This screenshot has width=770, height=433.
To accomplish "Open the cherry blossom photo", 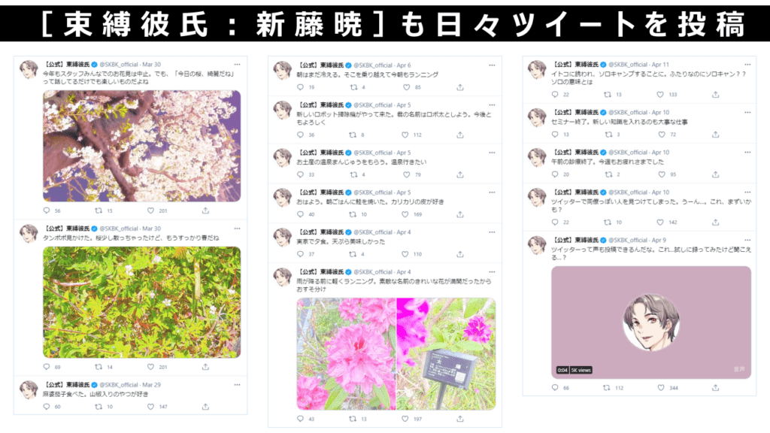I will click(x=142, y=146).
